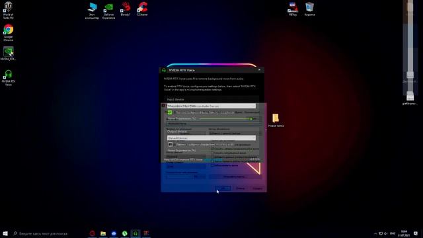Select Bloody7 desktop shortcut

click(126, 9)
